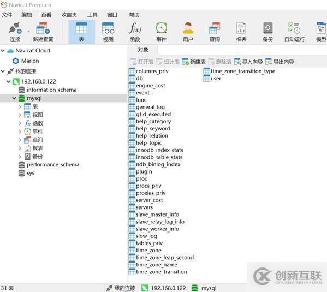Select the sys database icon
Image resolution: width=327 pixels, height=292 pixels.
[21, 173]
